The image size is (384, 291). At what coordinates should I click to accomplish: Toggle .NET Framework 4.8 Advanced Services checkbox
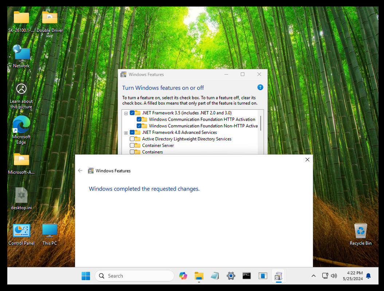pyautogui.click(x=132, y=132)
